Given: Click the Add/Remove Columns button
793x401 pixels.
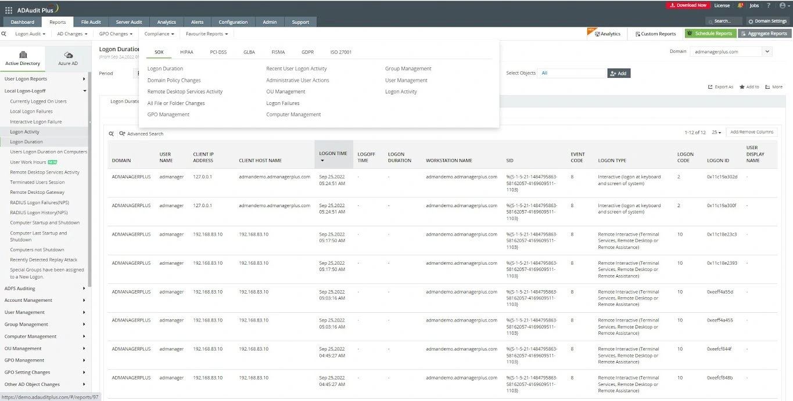Looking at the screenshot, I should [x=751, y=132].
